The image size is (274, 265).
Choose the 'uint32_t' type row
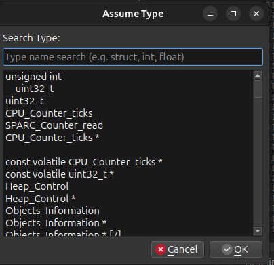click(x=128, y=101)
